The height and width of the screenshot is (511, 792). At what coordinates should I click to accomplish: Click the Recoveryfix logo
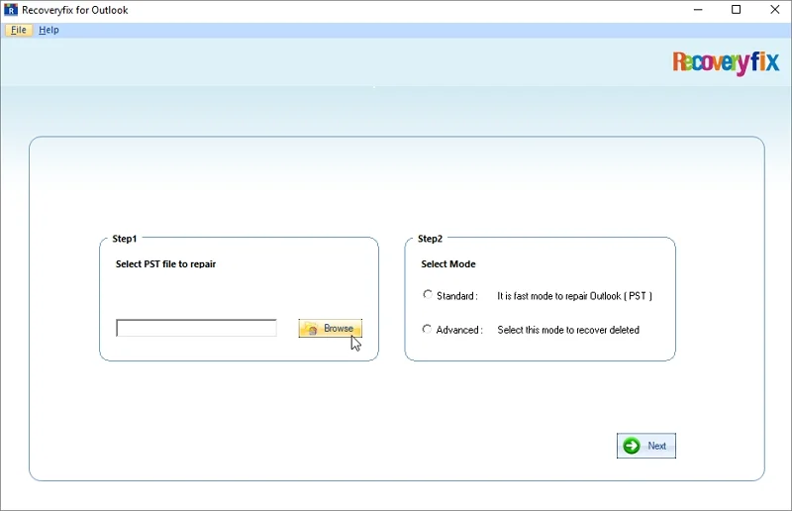(x=726, y=62)
